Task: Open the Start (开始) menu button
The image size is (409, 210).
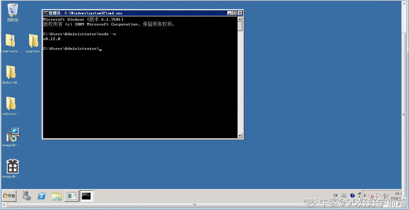Action: point(9,196)
